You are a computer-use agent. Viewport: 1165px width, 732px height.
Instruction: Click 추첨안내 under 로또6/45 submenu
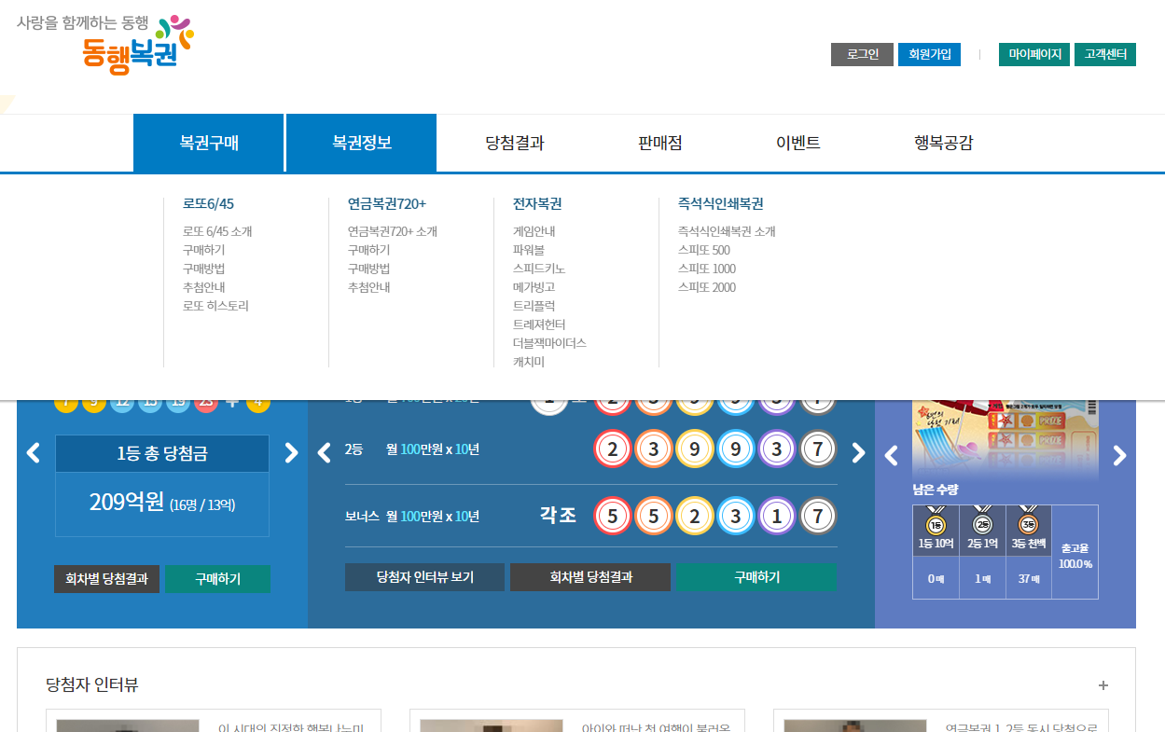203,287
